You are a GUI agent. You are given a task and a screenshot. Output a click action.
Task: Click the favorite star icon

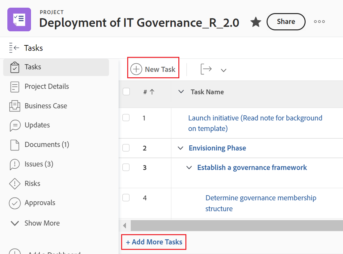(256, 22)
